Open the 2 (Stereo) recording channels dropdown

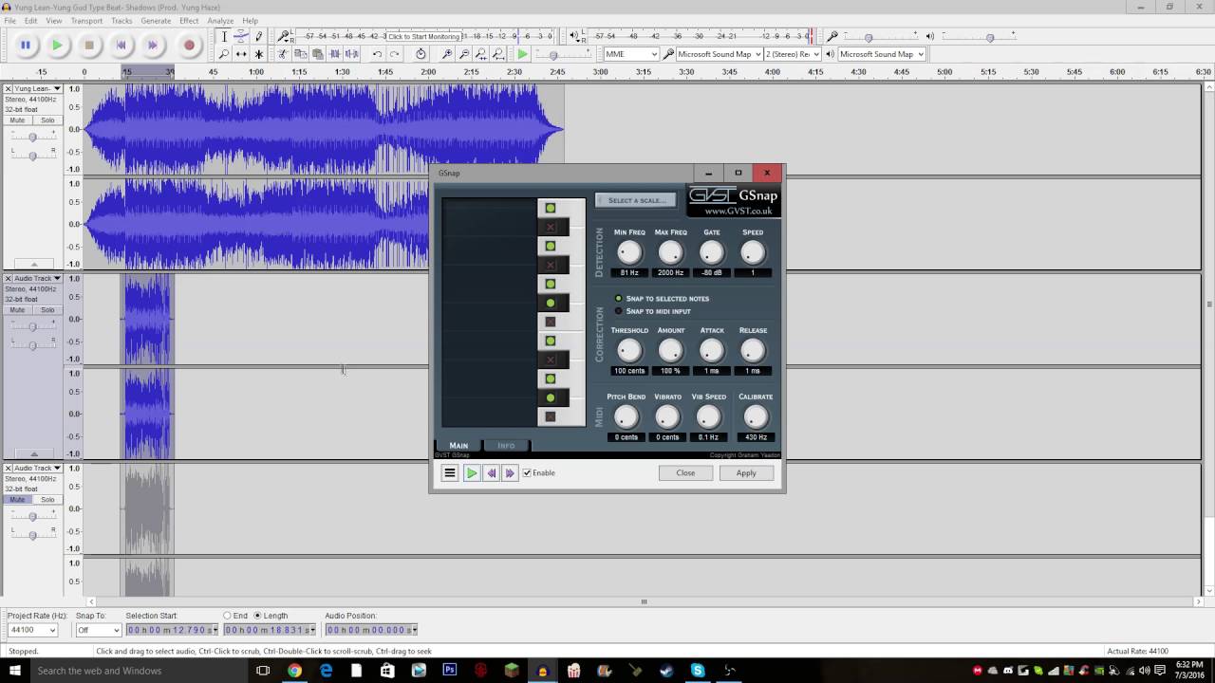pyautogui.click(x=793, y=54)
